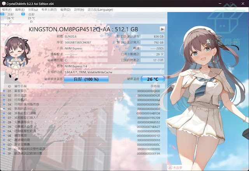Click the blue health orb for drive C:

point(2,14)
